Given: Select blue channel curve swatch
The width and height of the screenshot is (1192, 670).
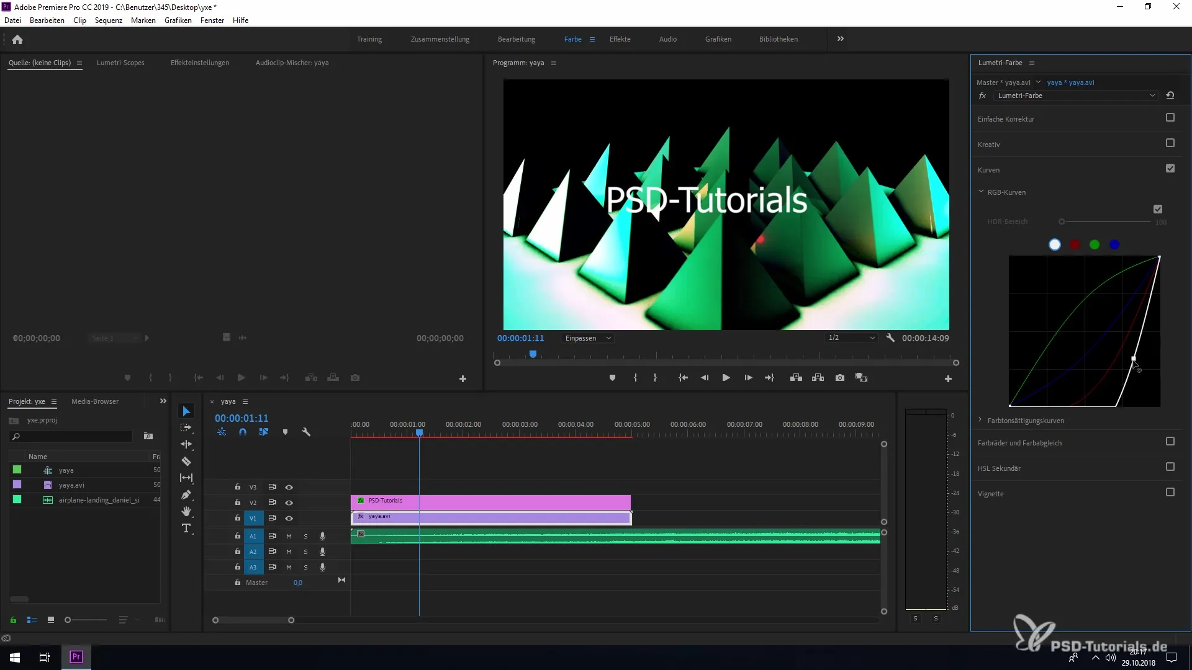Looking at the screenshot, I should [x=1114, y=244].
